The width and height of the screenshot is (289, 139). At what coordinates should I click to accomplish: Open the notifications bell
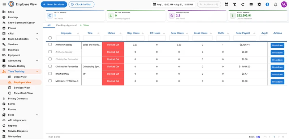point(276,4)
